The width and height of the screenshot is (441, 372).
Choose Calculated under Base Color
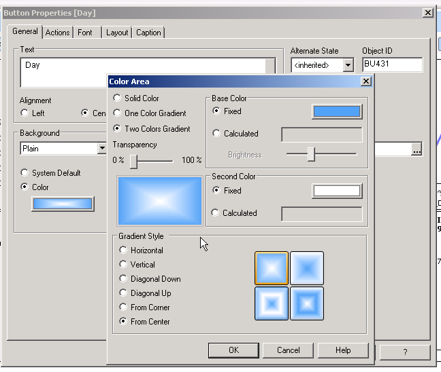coord(235,133)
